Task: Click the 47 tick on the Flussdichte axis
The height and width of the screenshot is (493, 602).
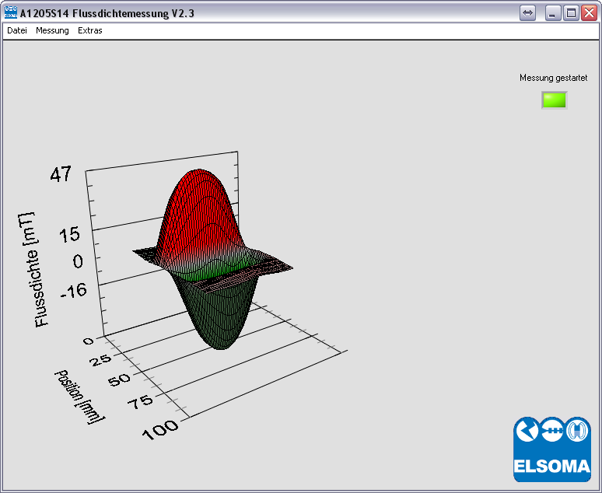Action: (x=61, y=175)
